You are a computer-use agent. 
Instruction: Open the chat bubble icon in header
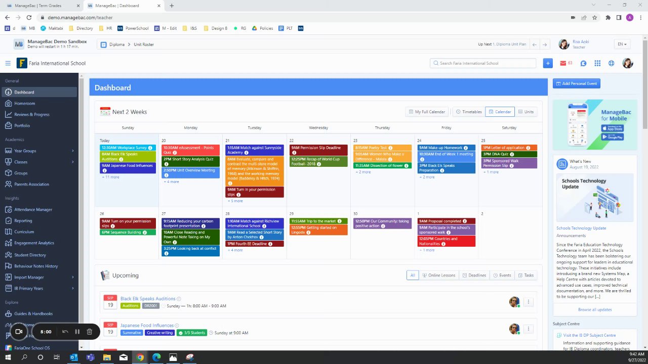[x=584, y=63]
